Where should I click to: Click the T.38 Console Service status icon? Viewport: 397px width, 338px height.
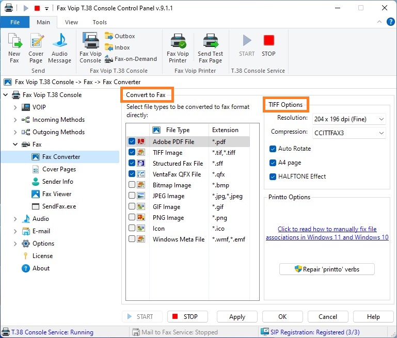pos(5,332)
